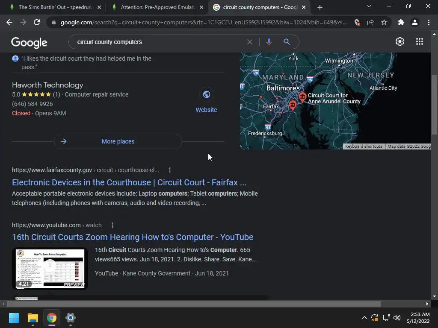Open Electronic Devices in the Courthouse result
Image resolution: width=438 pixels, height=328 pixels.
pyautogui.click(x=129, y=182)
